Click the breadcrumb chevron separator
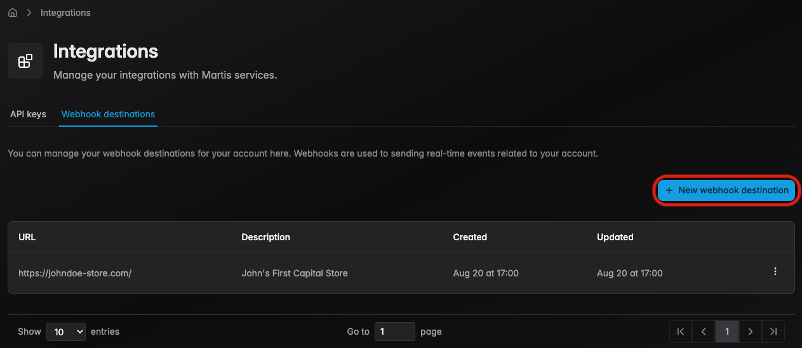This screenshot has width=802, height=348. tap(29, 13)
